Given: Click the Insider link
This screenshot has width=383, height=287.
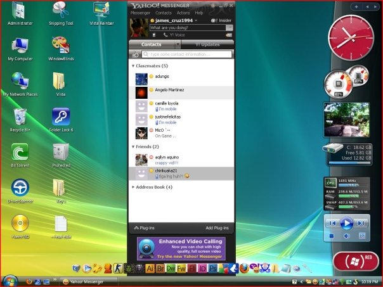Looking at the screenshot, I should pyautogui.click(x=221, y=20).
